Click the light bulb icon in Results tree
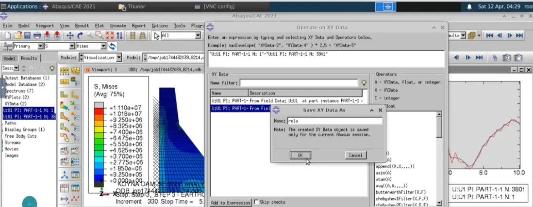Screen dimensions: 533x207 tap(51, 68)
